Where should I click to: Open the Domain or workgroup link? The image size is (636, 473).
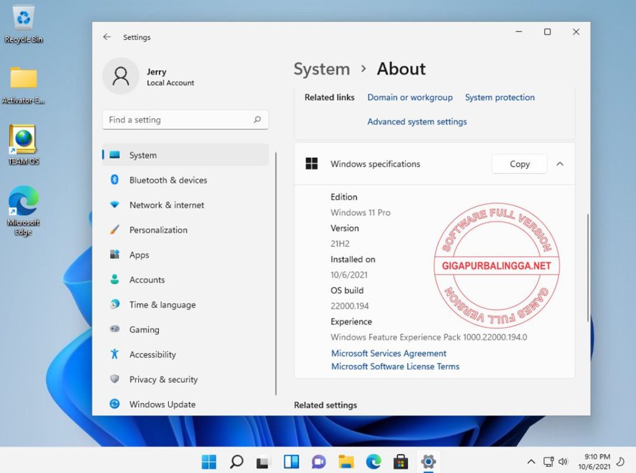coord(410,98)
